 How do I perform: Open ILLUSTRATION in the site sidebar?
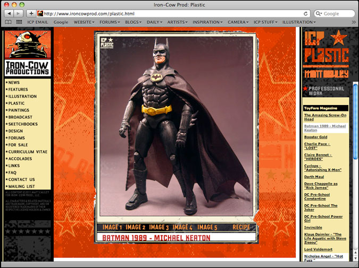click(x=22, y=97)
